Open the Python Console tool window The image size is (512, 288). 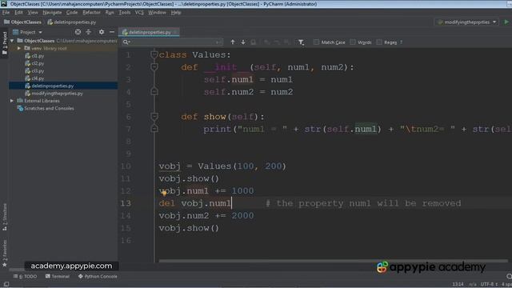98,276
